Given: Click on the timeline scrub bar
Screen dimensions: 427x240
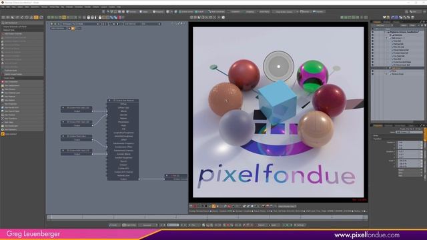Looking at the screenshot, I should pyautogui.click(x=207, y=217).
